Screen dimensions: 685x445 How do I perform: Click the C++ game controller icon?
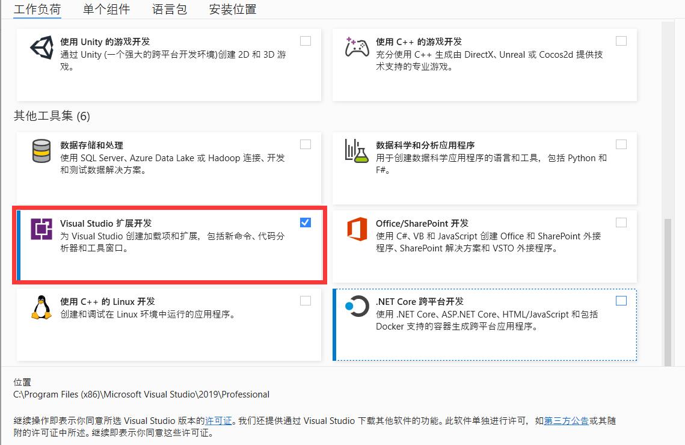(x=357, y=48)
